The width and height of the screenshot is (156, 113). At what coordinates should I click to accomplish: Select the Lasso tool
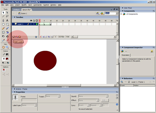coord(7,16)
